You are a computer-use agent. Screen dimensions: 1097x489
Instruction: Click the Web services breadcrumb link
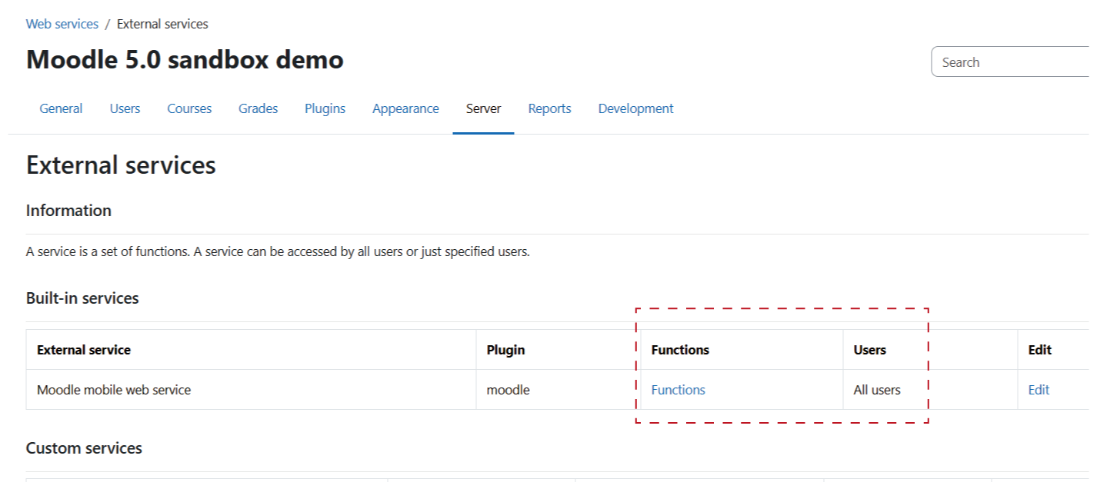point(62,24)
